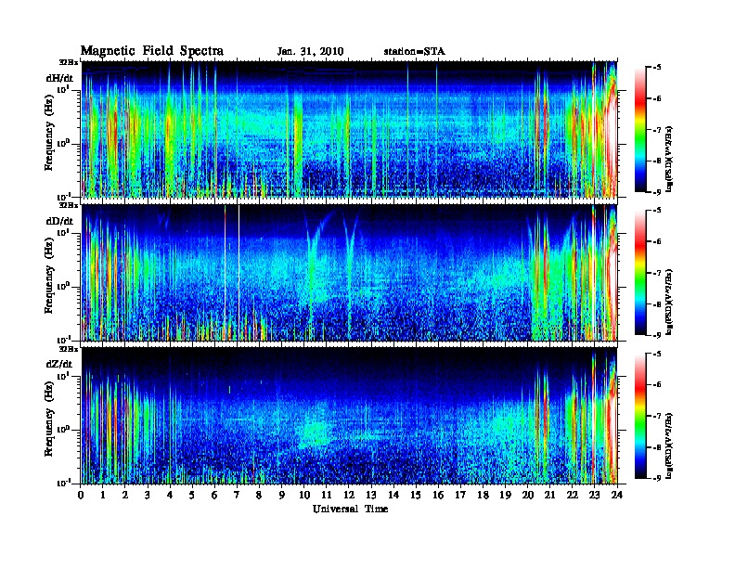Click the 10^1 frequency tick of dH/dt panel
The width and height of the screenshot is (735, 568).
point(63,89)
